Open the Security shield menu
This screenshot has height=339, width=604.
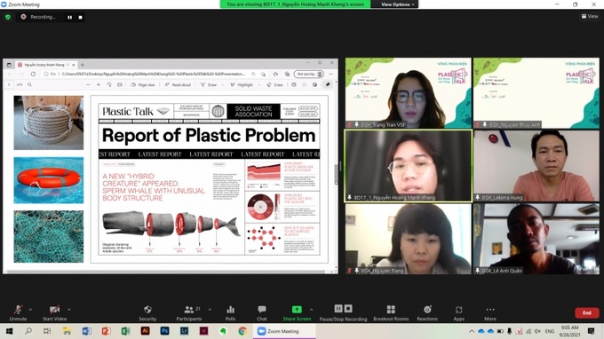coord(147,312)
